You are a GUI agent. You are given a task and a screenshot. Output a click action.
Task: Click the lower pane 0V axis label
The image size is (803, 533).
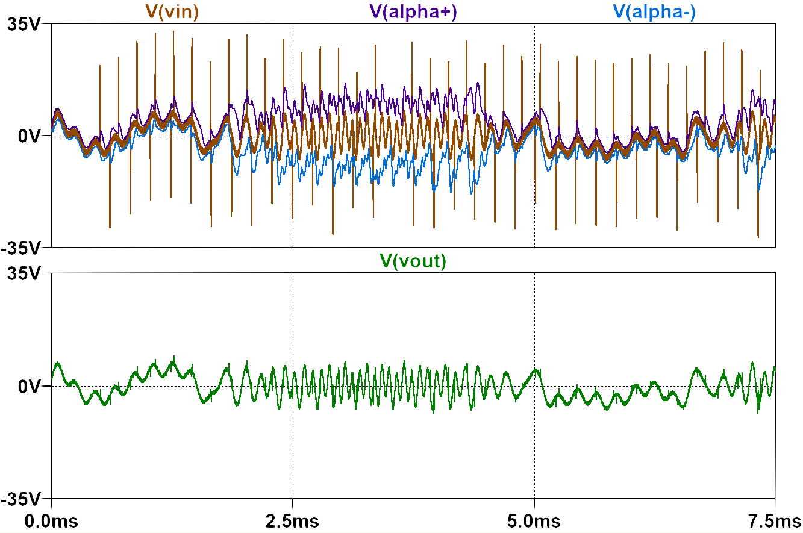pyautogui.click(x=30, y=386)
